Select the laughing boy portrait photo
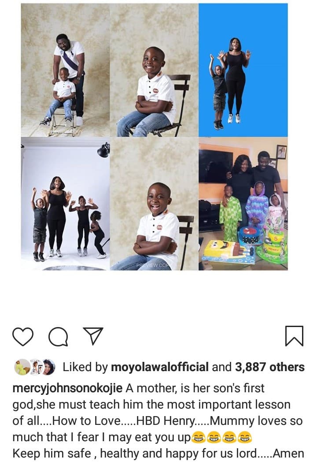This screenshot has width=317, height=465. tap(154, 204)
